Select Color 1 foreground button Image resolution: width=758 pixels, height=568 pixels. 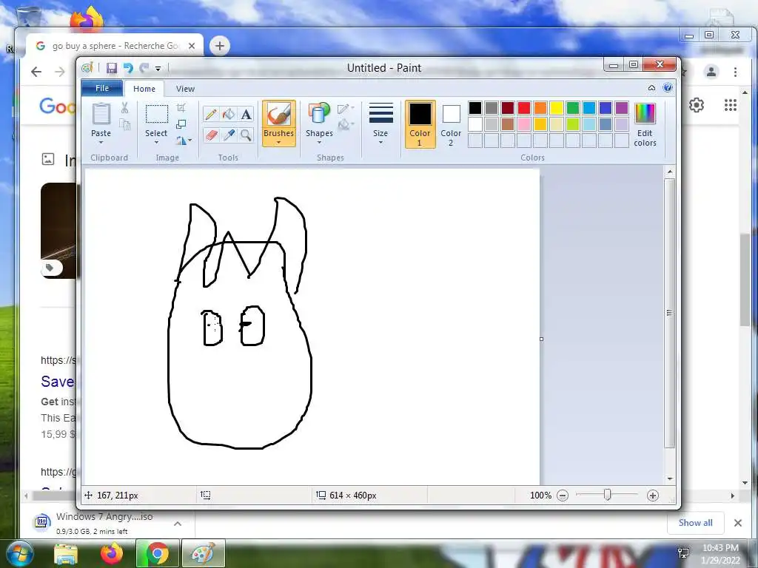[420, 124]
